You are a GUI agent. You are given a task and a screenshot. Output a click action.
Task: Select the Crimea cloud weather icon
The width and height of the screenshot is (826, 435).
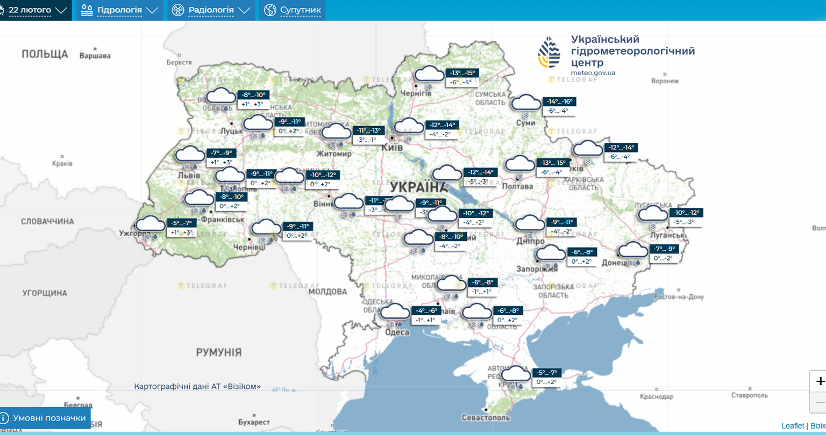pos(516,374)
